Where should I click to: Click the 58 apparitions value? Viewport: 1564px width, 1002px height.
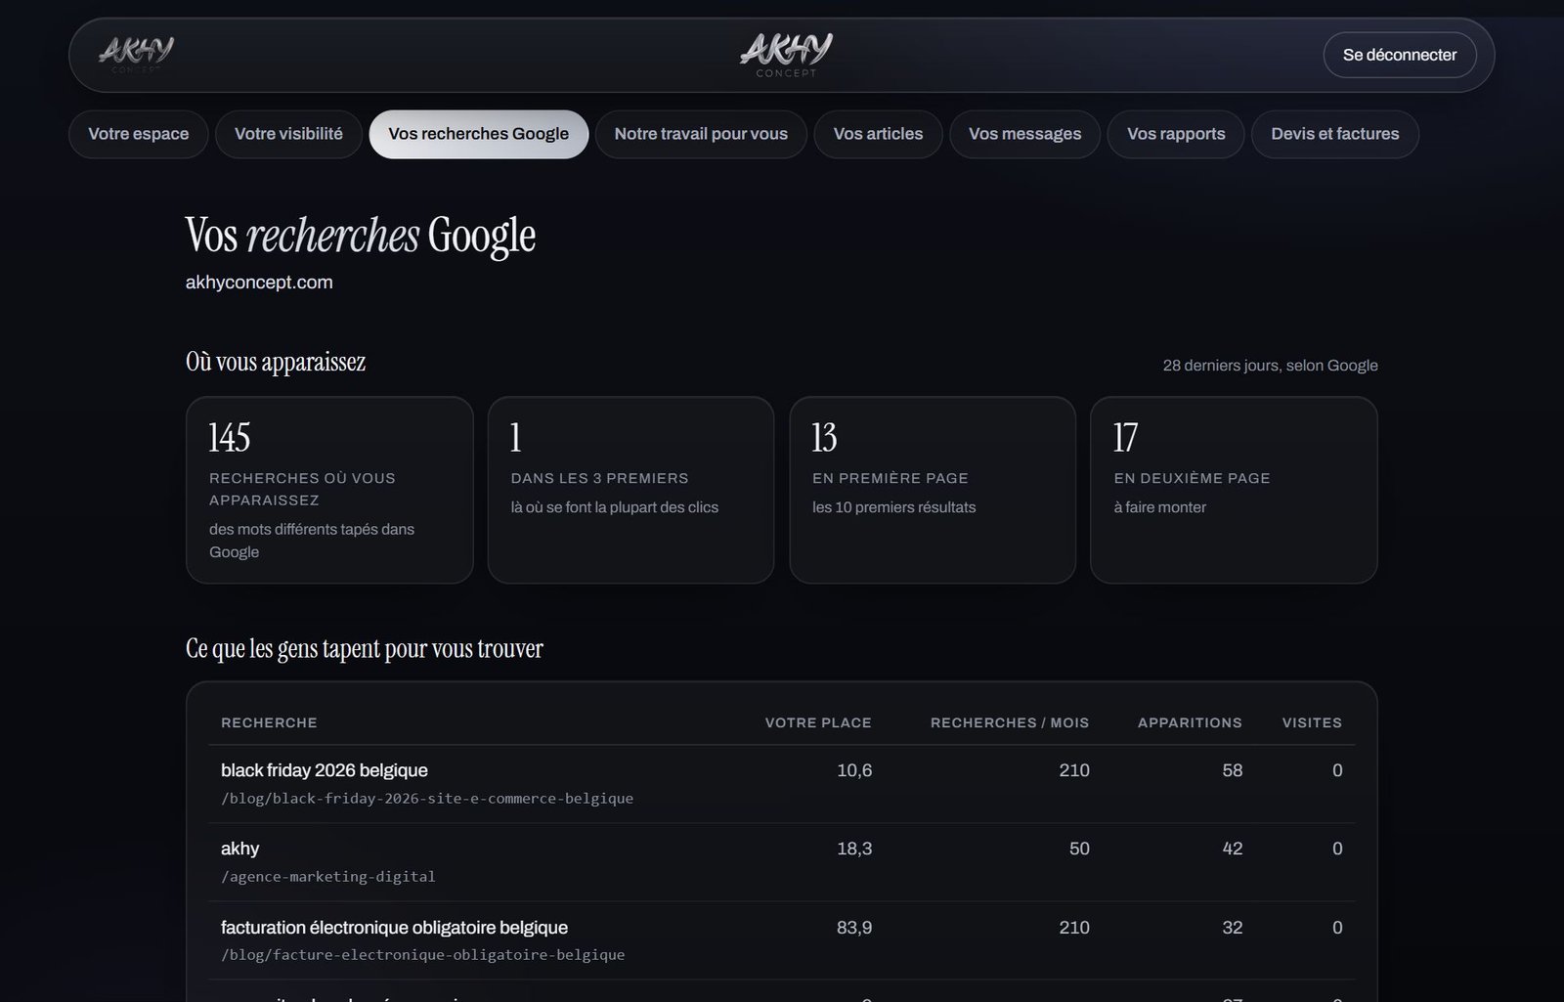1233,770
